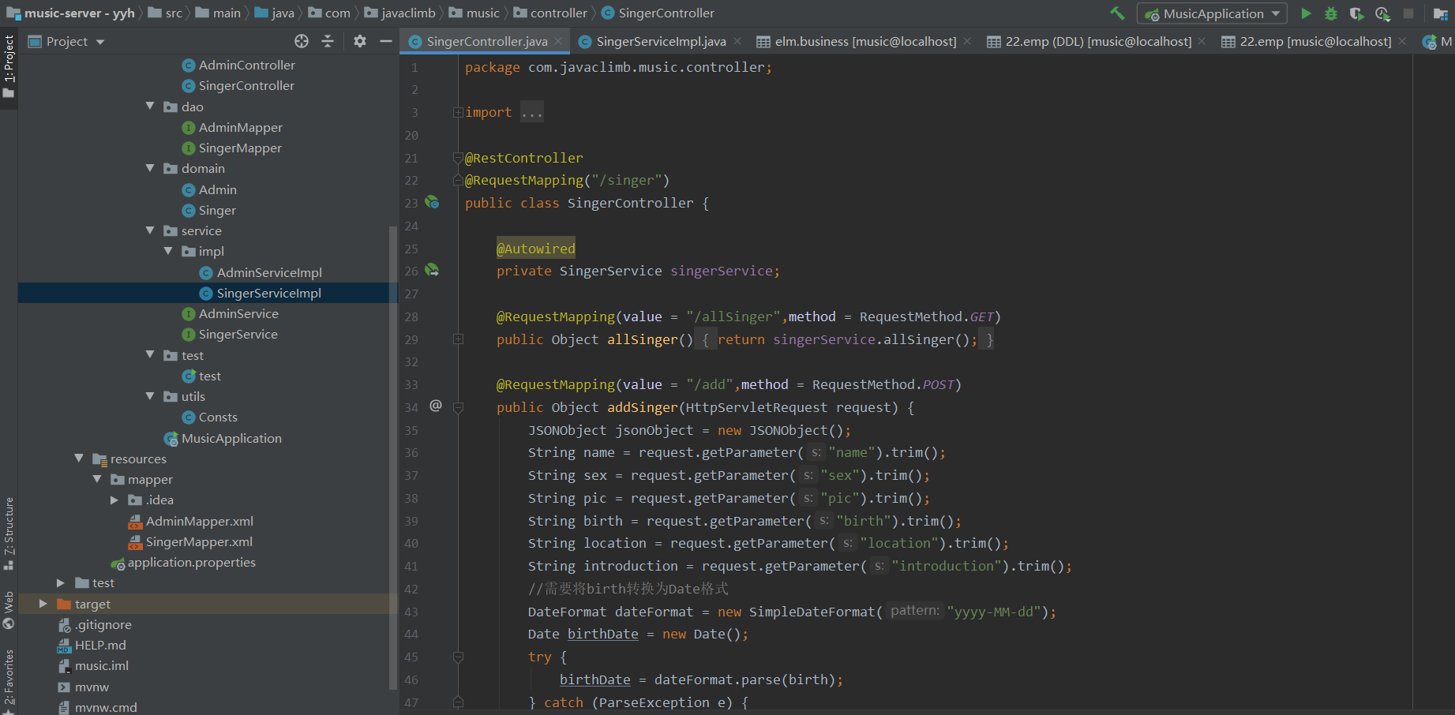The width and height of the screenshot is (1455, 715).
Task: Collapse the utils folder
Action: tap(150, 396)
